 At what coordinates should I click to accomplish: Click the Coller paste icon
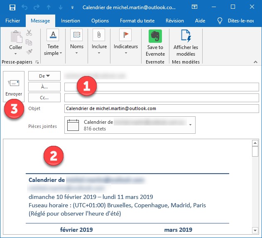pos(16,38)
